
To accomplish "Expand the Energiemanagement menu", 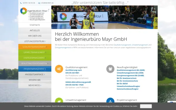I will coord(35,58).
